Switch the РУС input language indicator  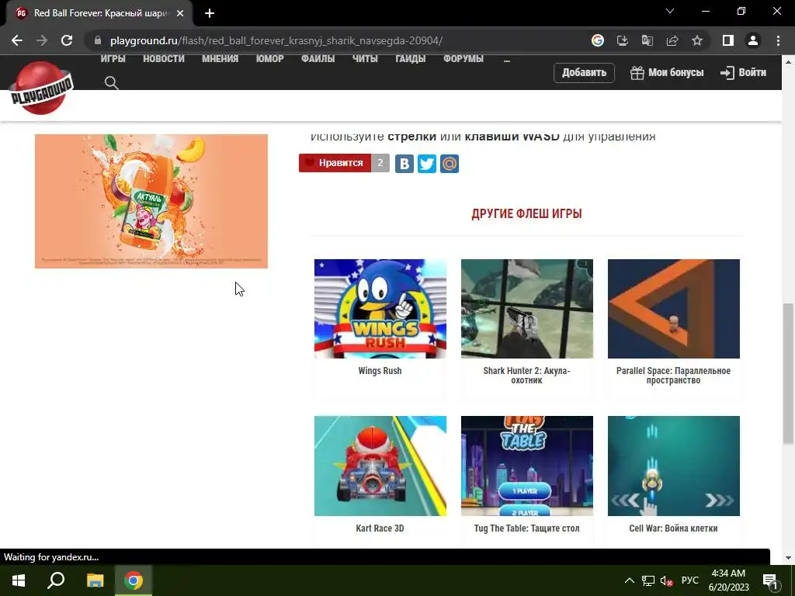689,580
